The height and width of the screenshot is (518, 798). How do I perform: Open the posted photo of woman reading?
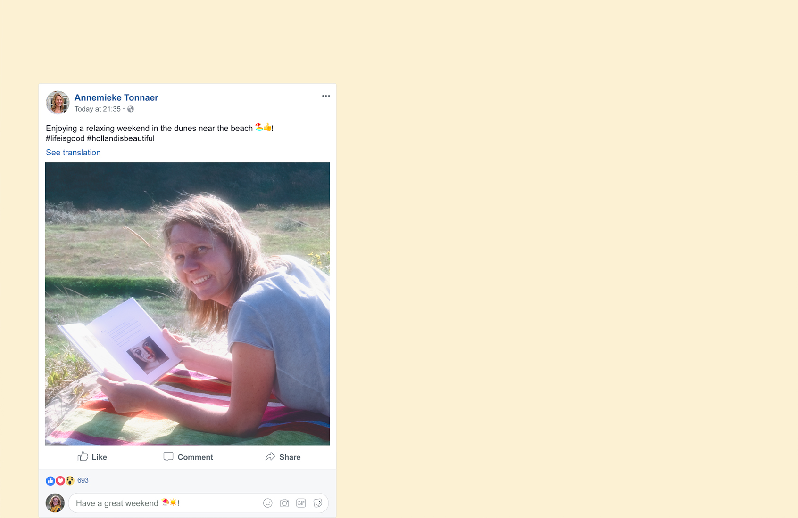click(x=187, y=304)
